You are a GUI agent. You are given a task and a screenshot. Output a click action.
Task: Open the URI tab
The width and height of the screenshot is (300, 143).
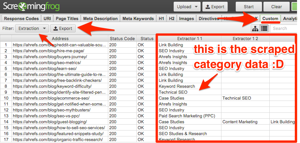point(47,19)
